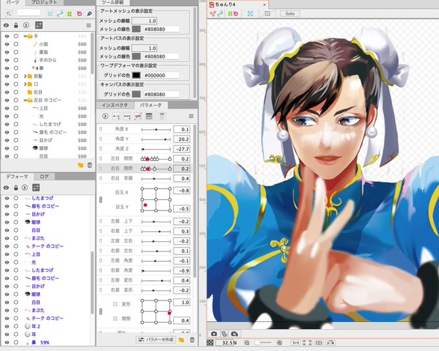Switch to the ログ tab
This screenshot has height=351, width=439.
coord(45,176)
